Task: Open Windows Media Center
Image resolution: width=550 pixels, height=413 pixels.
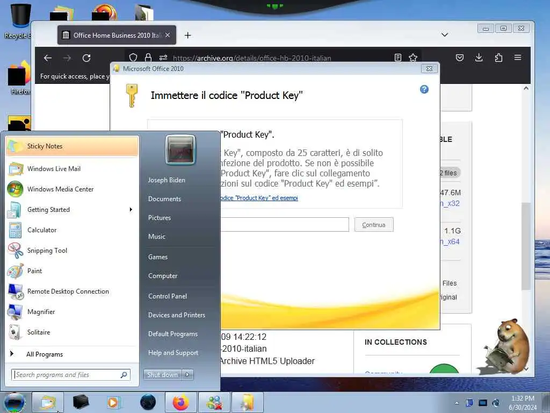Action: pyautogui.click(x=72, y=189)
